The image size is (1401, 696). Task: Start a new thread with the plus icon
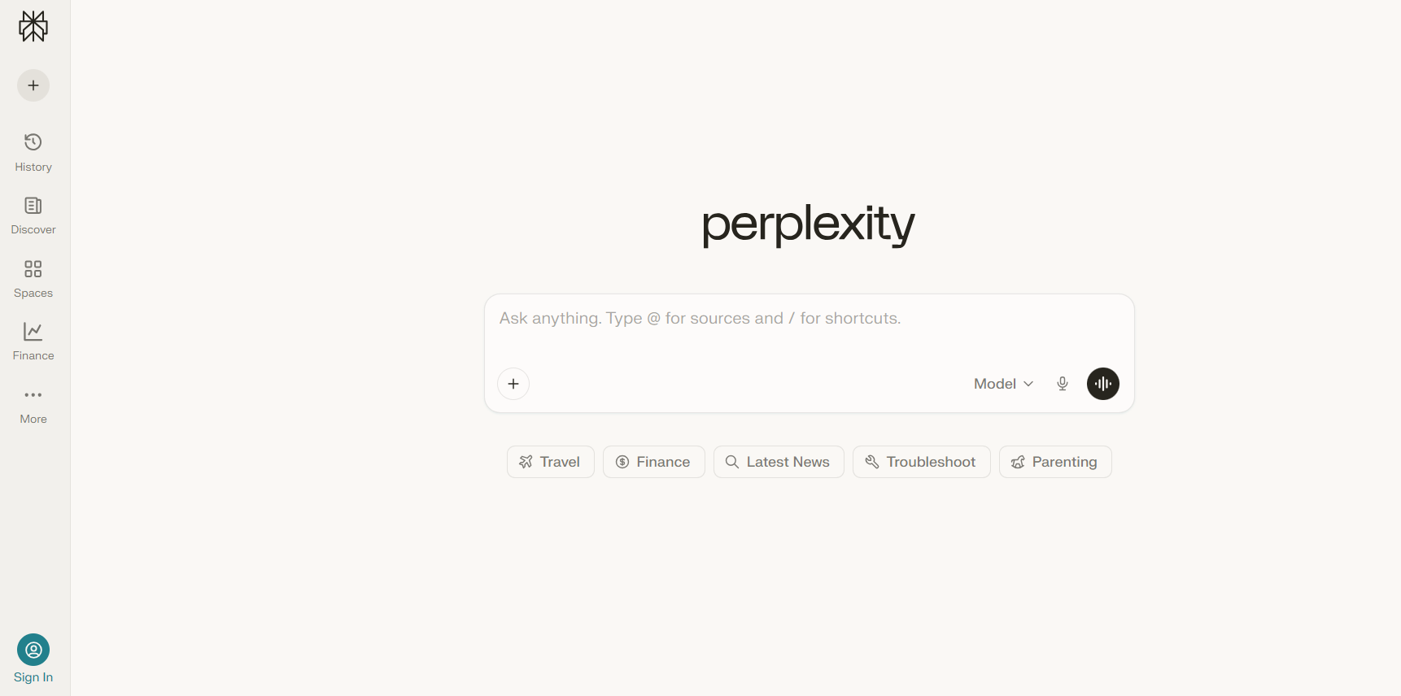(x=33, y=85)
